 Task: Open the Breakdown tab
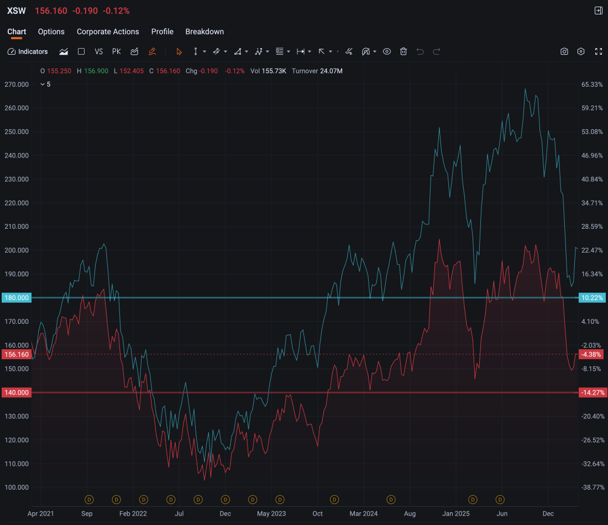pos(205,32)
